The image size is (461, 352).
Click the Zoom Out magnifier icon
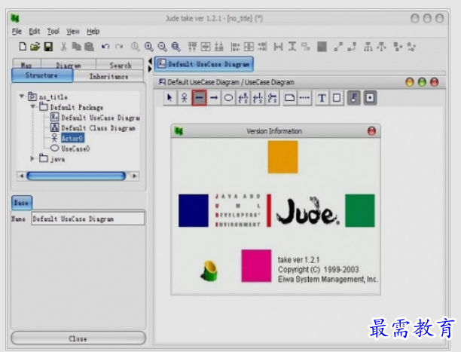tap(162, 47)
